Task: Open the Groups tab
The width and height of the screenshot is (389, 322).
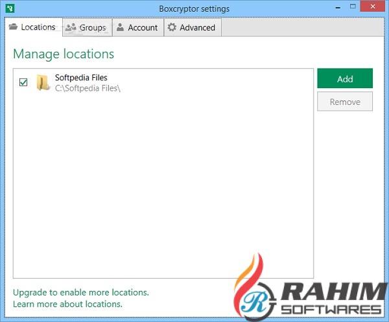Action: [x=88, y=27]
